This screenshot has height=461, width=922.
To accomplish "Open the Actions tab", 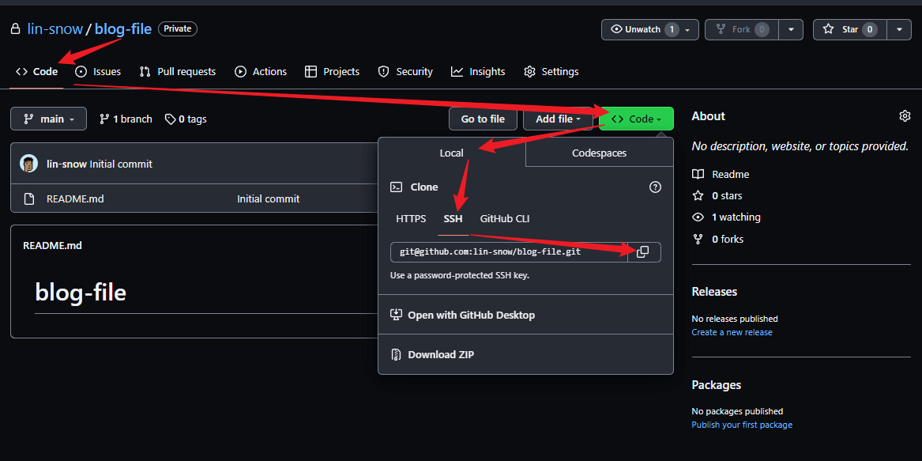I will click(x=261, y=72).
